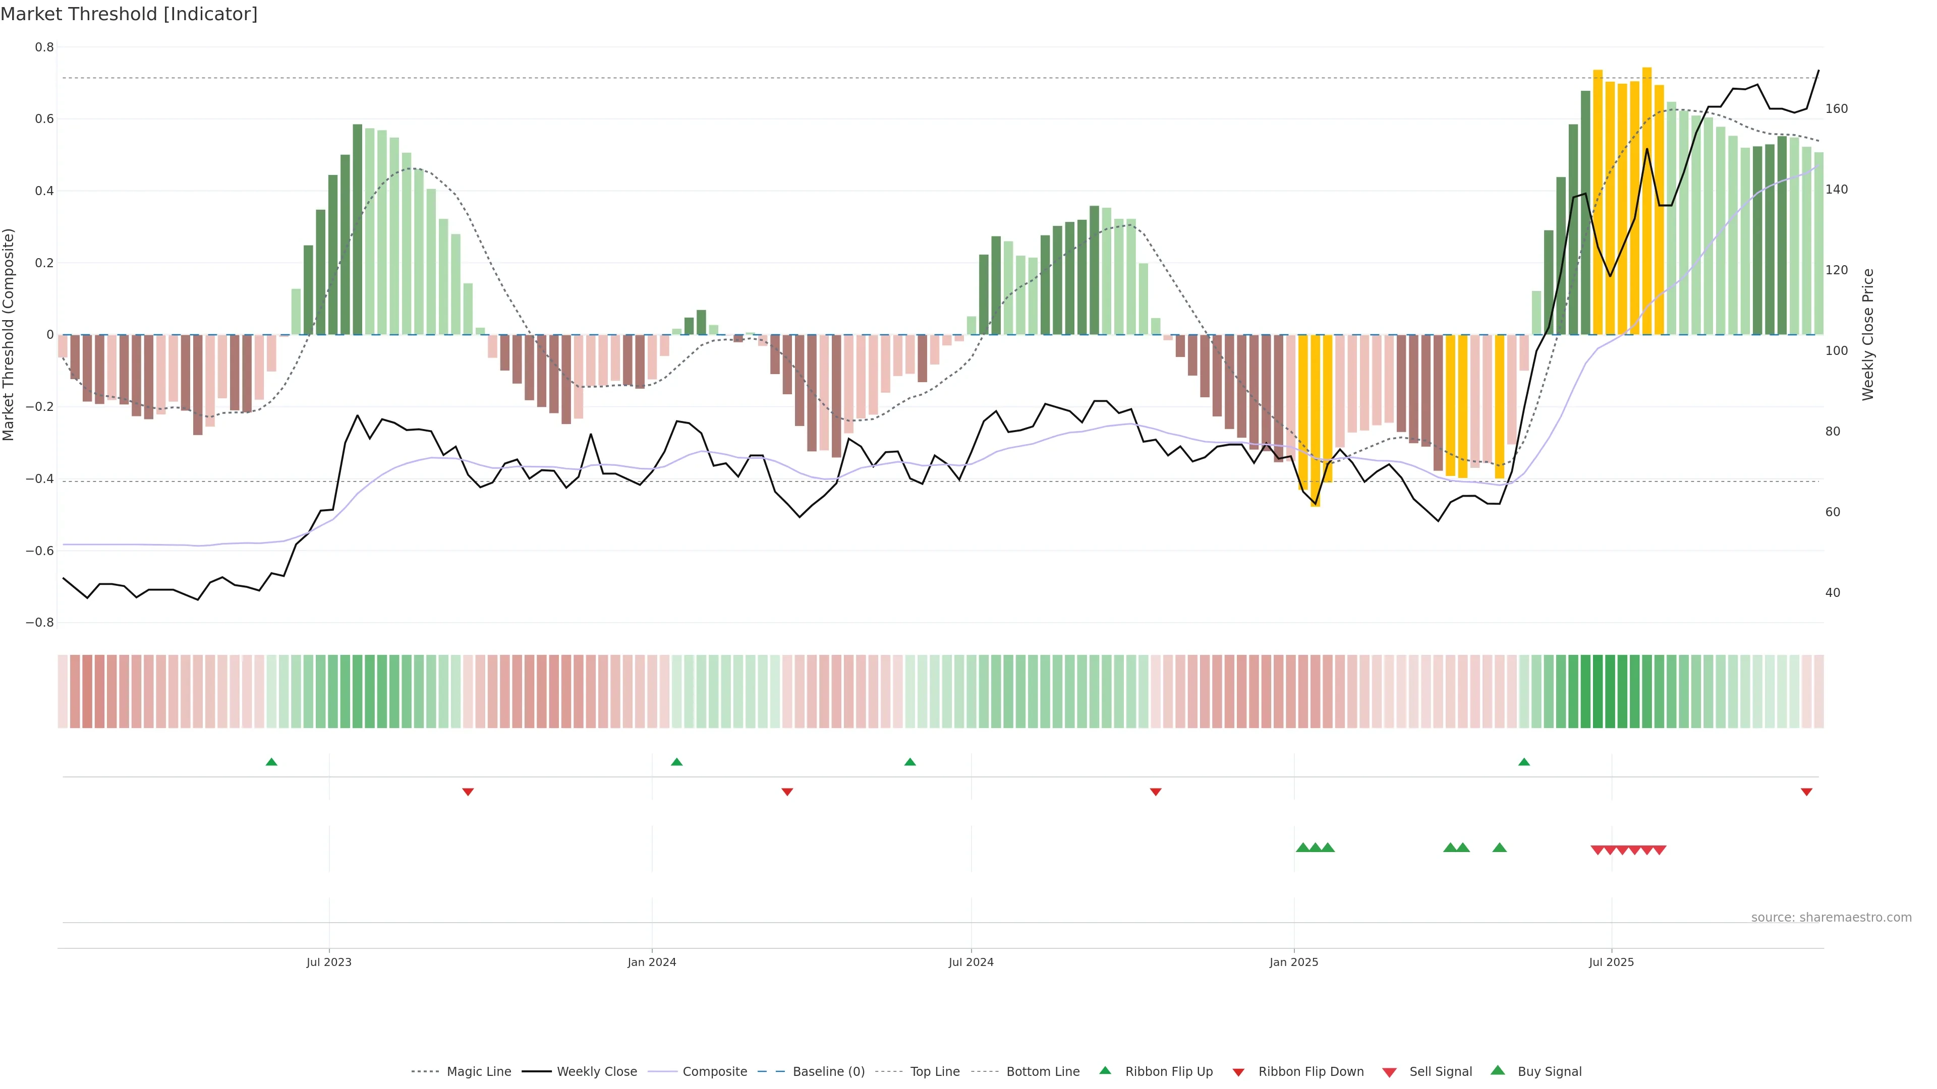Image resolution: width=1937 pixels, height=1089 pixels.
Task: Toggle the Weekly Close legend item
Action: [596, 1072]
